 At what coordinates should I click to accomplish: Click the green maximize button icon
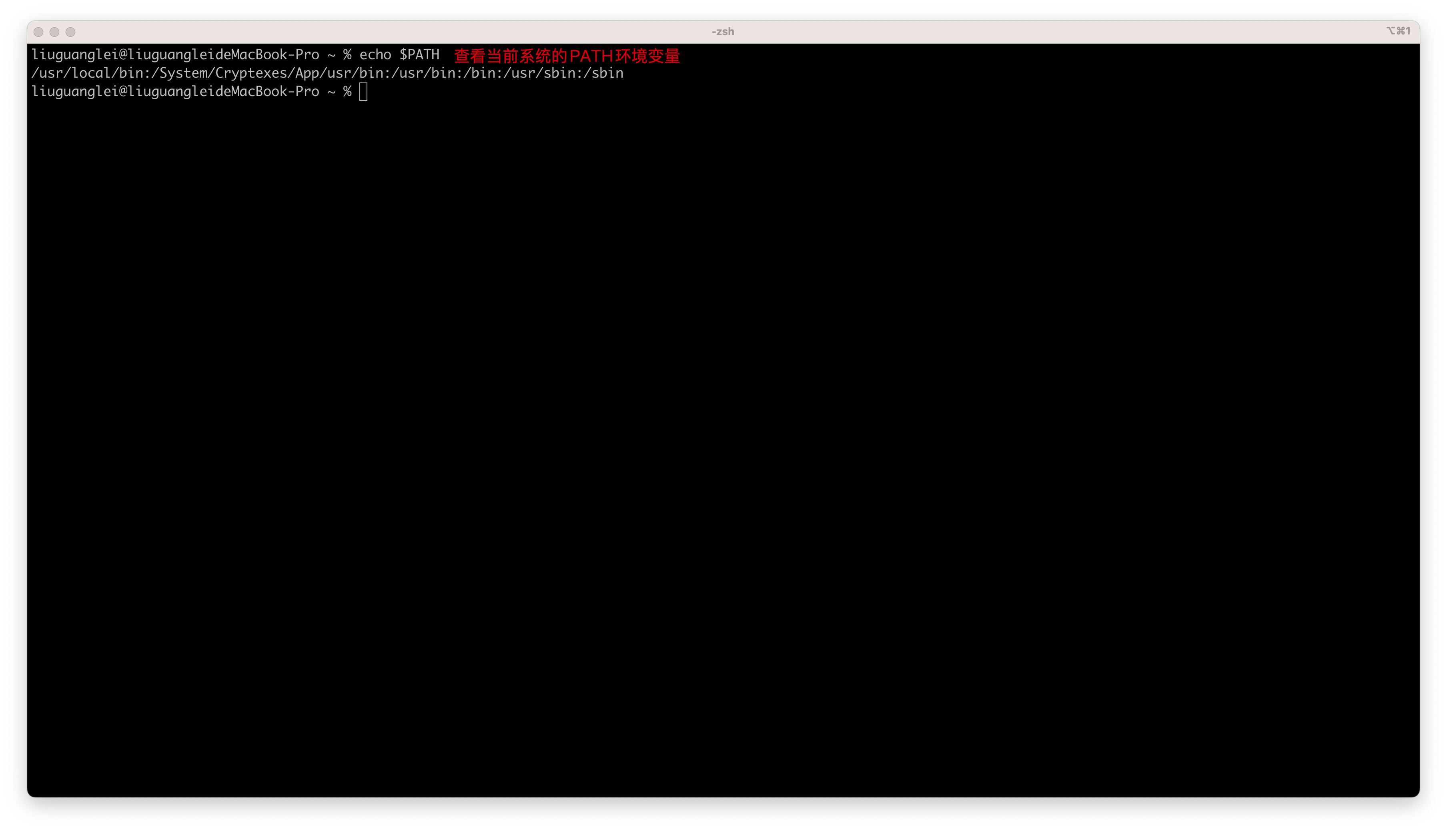pos(70,32)
